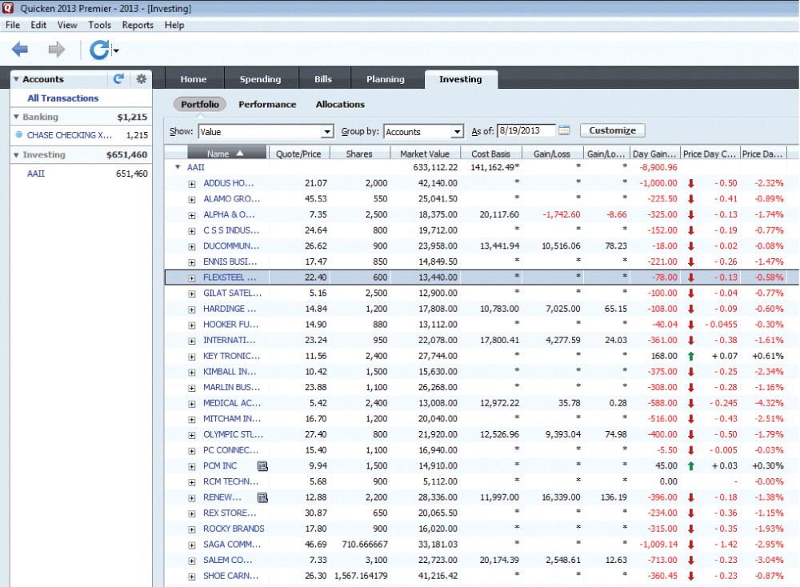Open the View menu

[67, 25]
